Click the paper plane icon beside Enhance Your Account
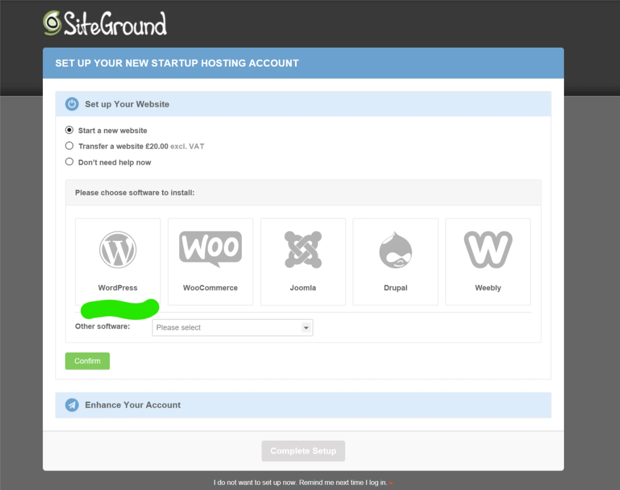Screen dimensions: 620x490 pyautogui.click(x=72, y=405)
